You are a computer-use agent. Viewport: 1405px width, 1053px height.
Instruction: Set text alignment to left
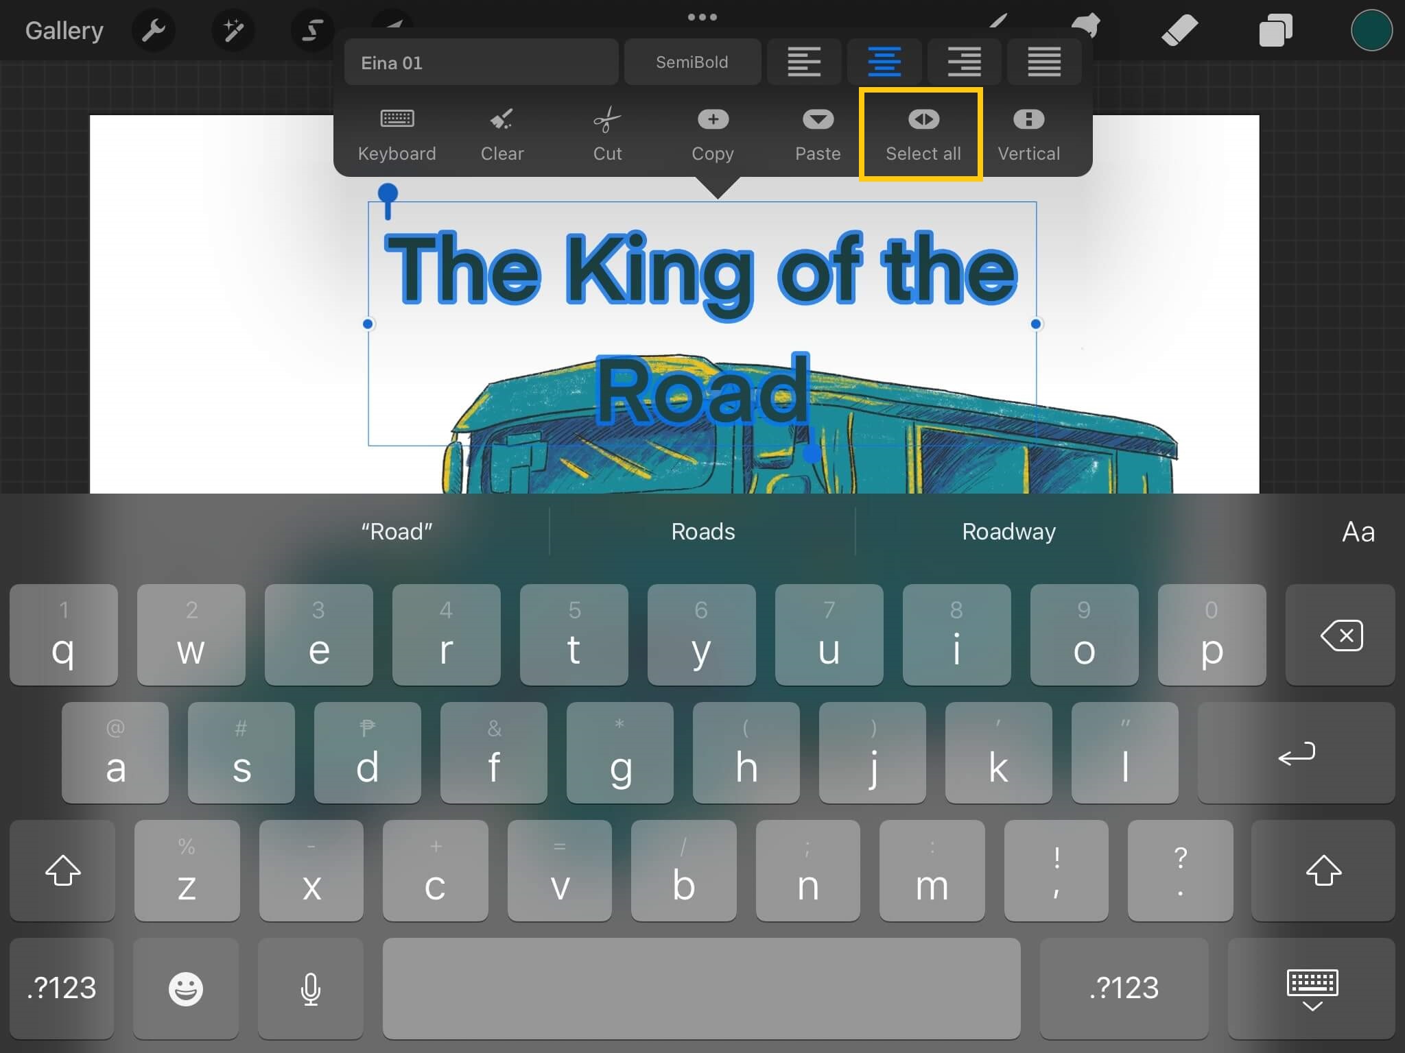tap(804, 62)
